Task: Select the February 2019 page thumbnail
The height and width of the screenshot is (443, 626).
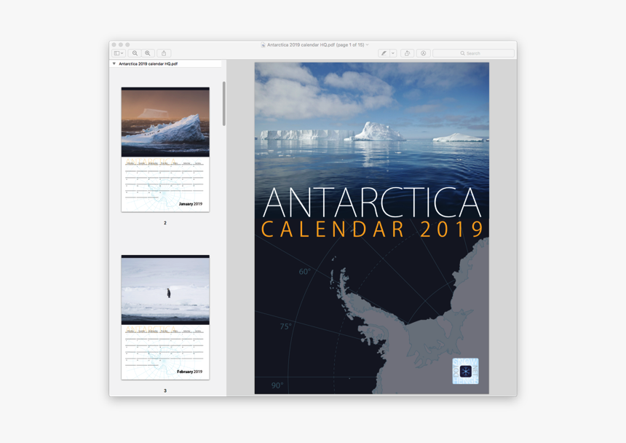Action: pos(165,317)
